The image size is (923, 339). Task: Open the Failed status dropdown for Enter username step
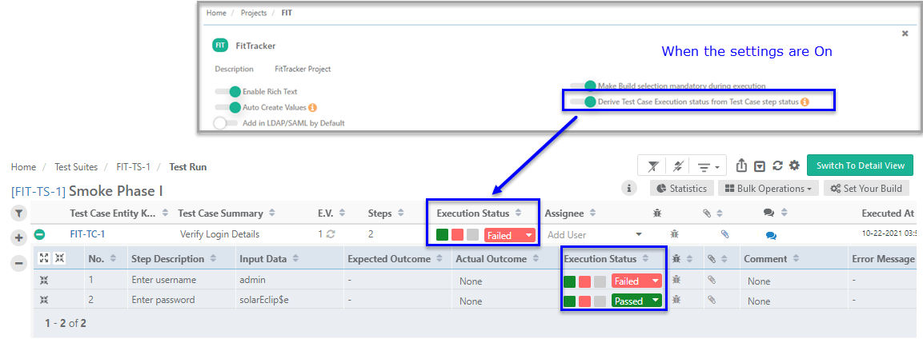pos(637,281)
